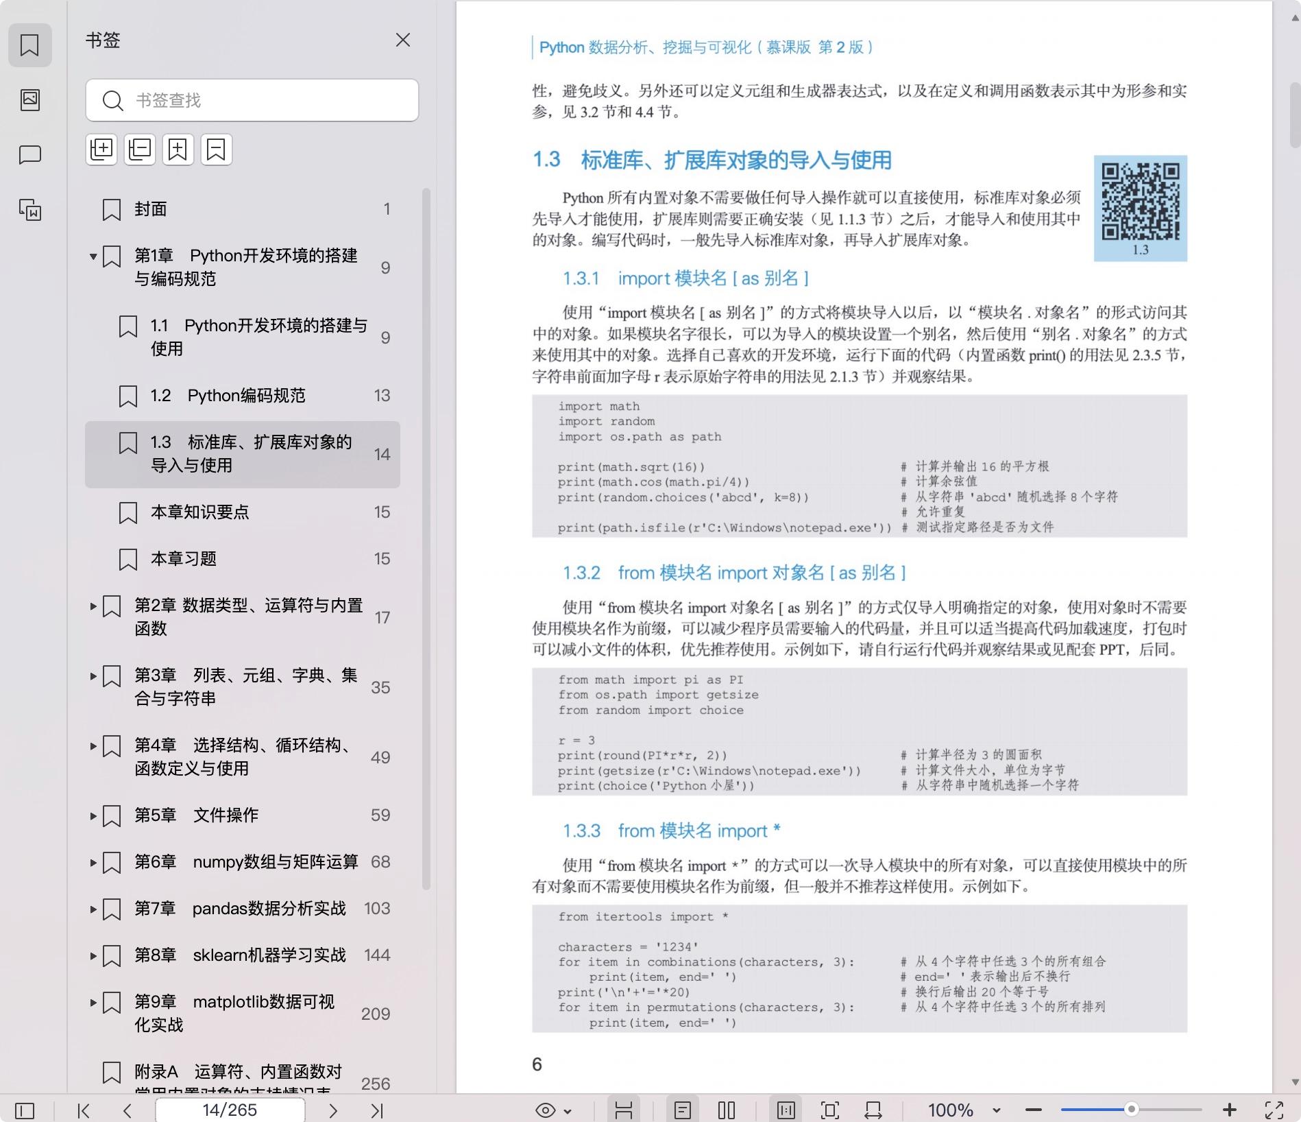
Task: Expand the 第9章 matplotlib bookmark
Action: pos(93,1003)
